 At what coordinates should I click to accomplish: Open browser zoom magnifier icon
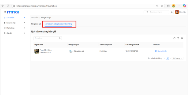point(157,6)
